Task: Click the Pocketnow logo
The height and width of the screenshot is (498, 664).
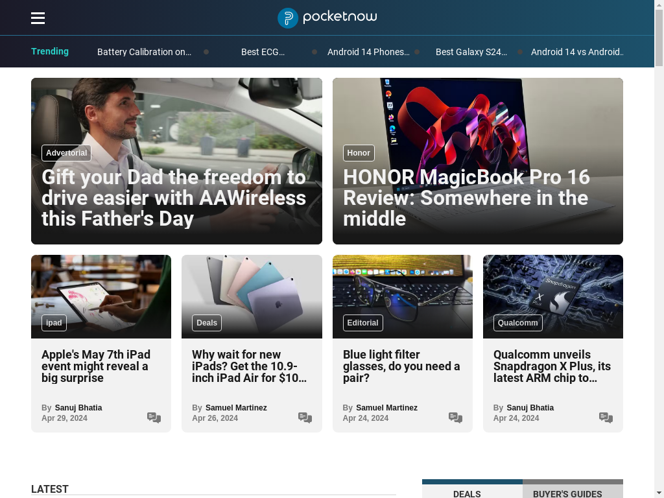Action: [x=327, y=18]
